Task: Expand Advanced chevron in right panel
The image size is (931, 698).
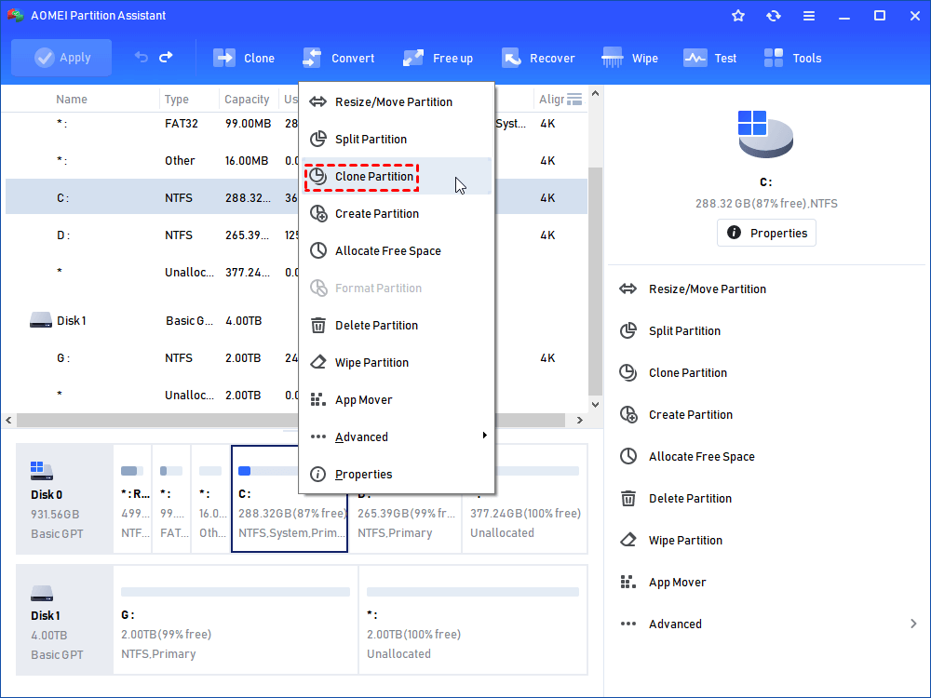Action: click(x=913, y=624)
